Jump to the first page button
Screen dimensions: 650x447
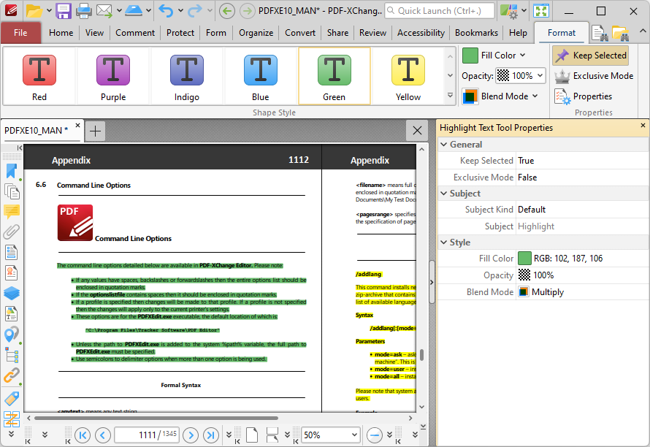tap(83, 435)
